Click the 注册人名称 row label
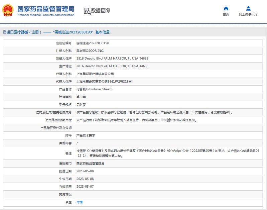 pyautogui.click(x=64, y=51)
